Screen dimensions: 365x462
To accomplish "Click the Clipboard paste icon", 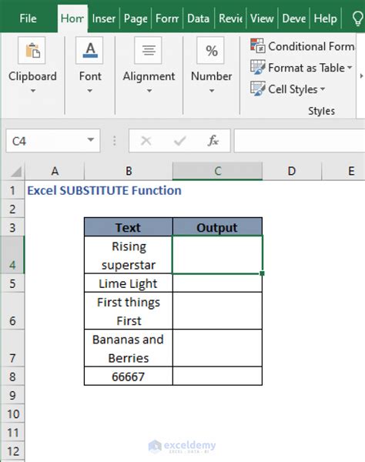I will (x=32, y=50).
